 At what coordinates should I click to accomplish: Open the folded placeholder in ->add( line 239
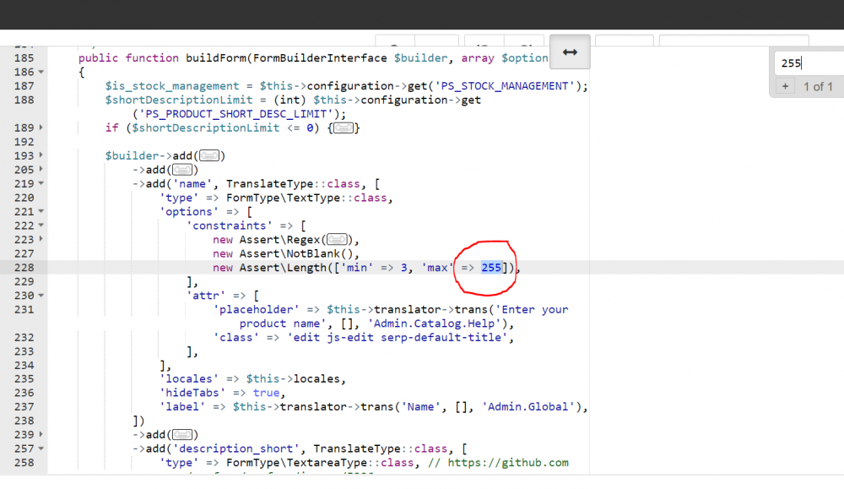pyautogui.click(x=182, y=435)
